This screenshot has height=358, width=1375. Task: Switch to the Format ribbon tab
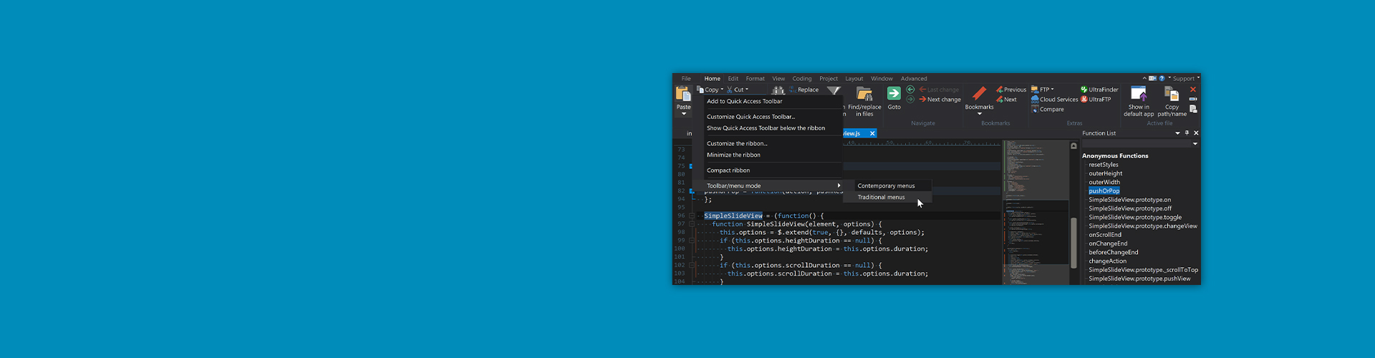click(755, 79)
